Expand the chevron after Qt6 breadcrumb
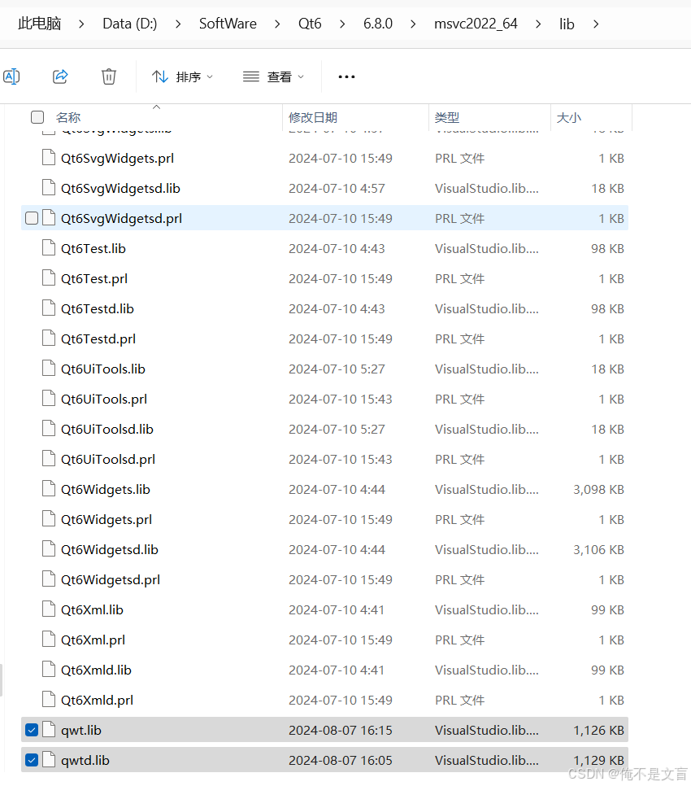Screen dimensions: 691x786 click(x=342, y=24)
